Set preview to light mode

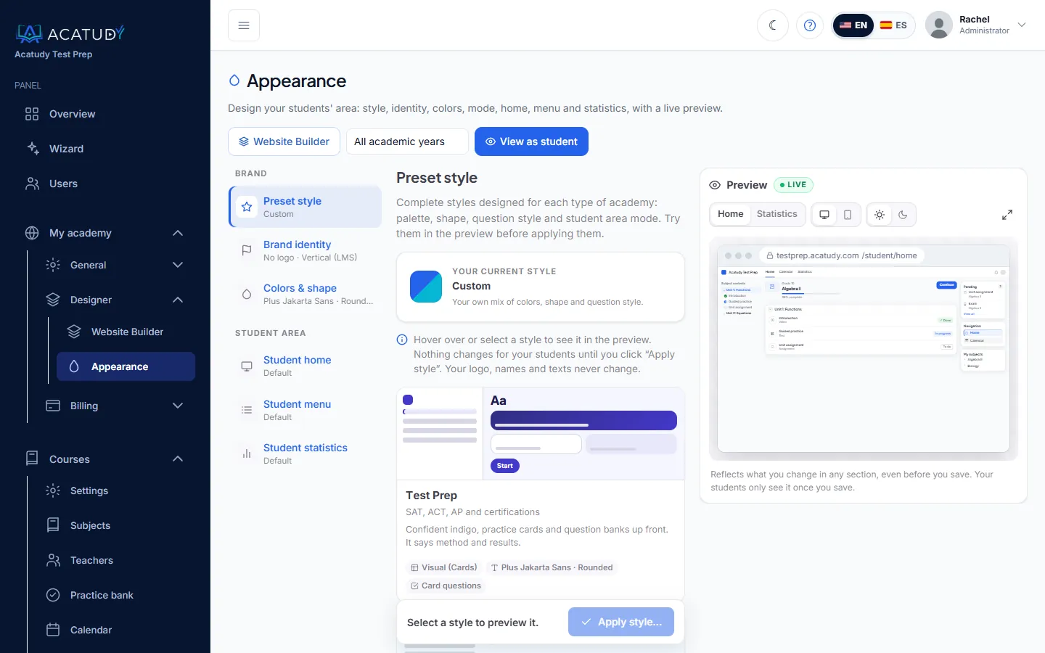click(x=880, y=215)
